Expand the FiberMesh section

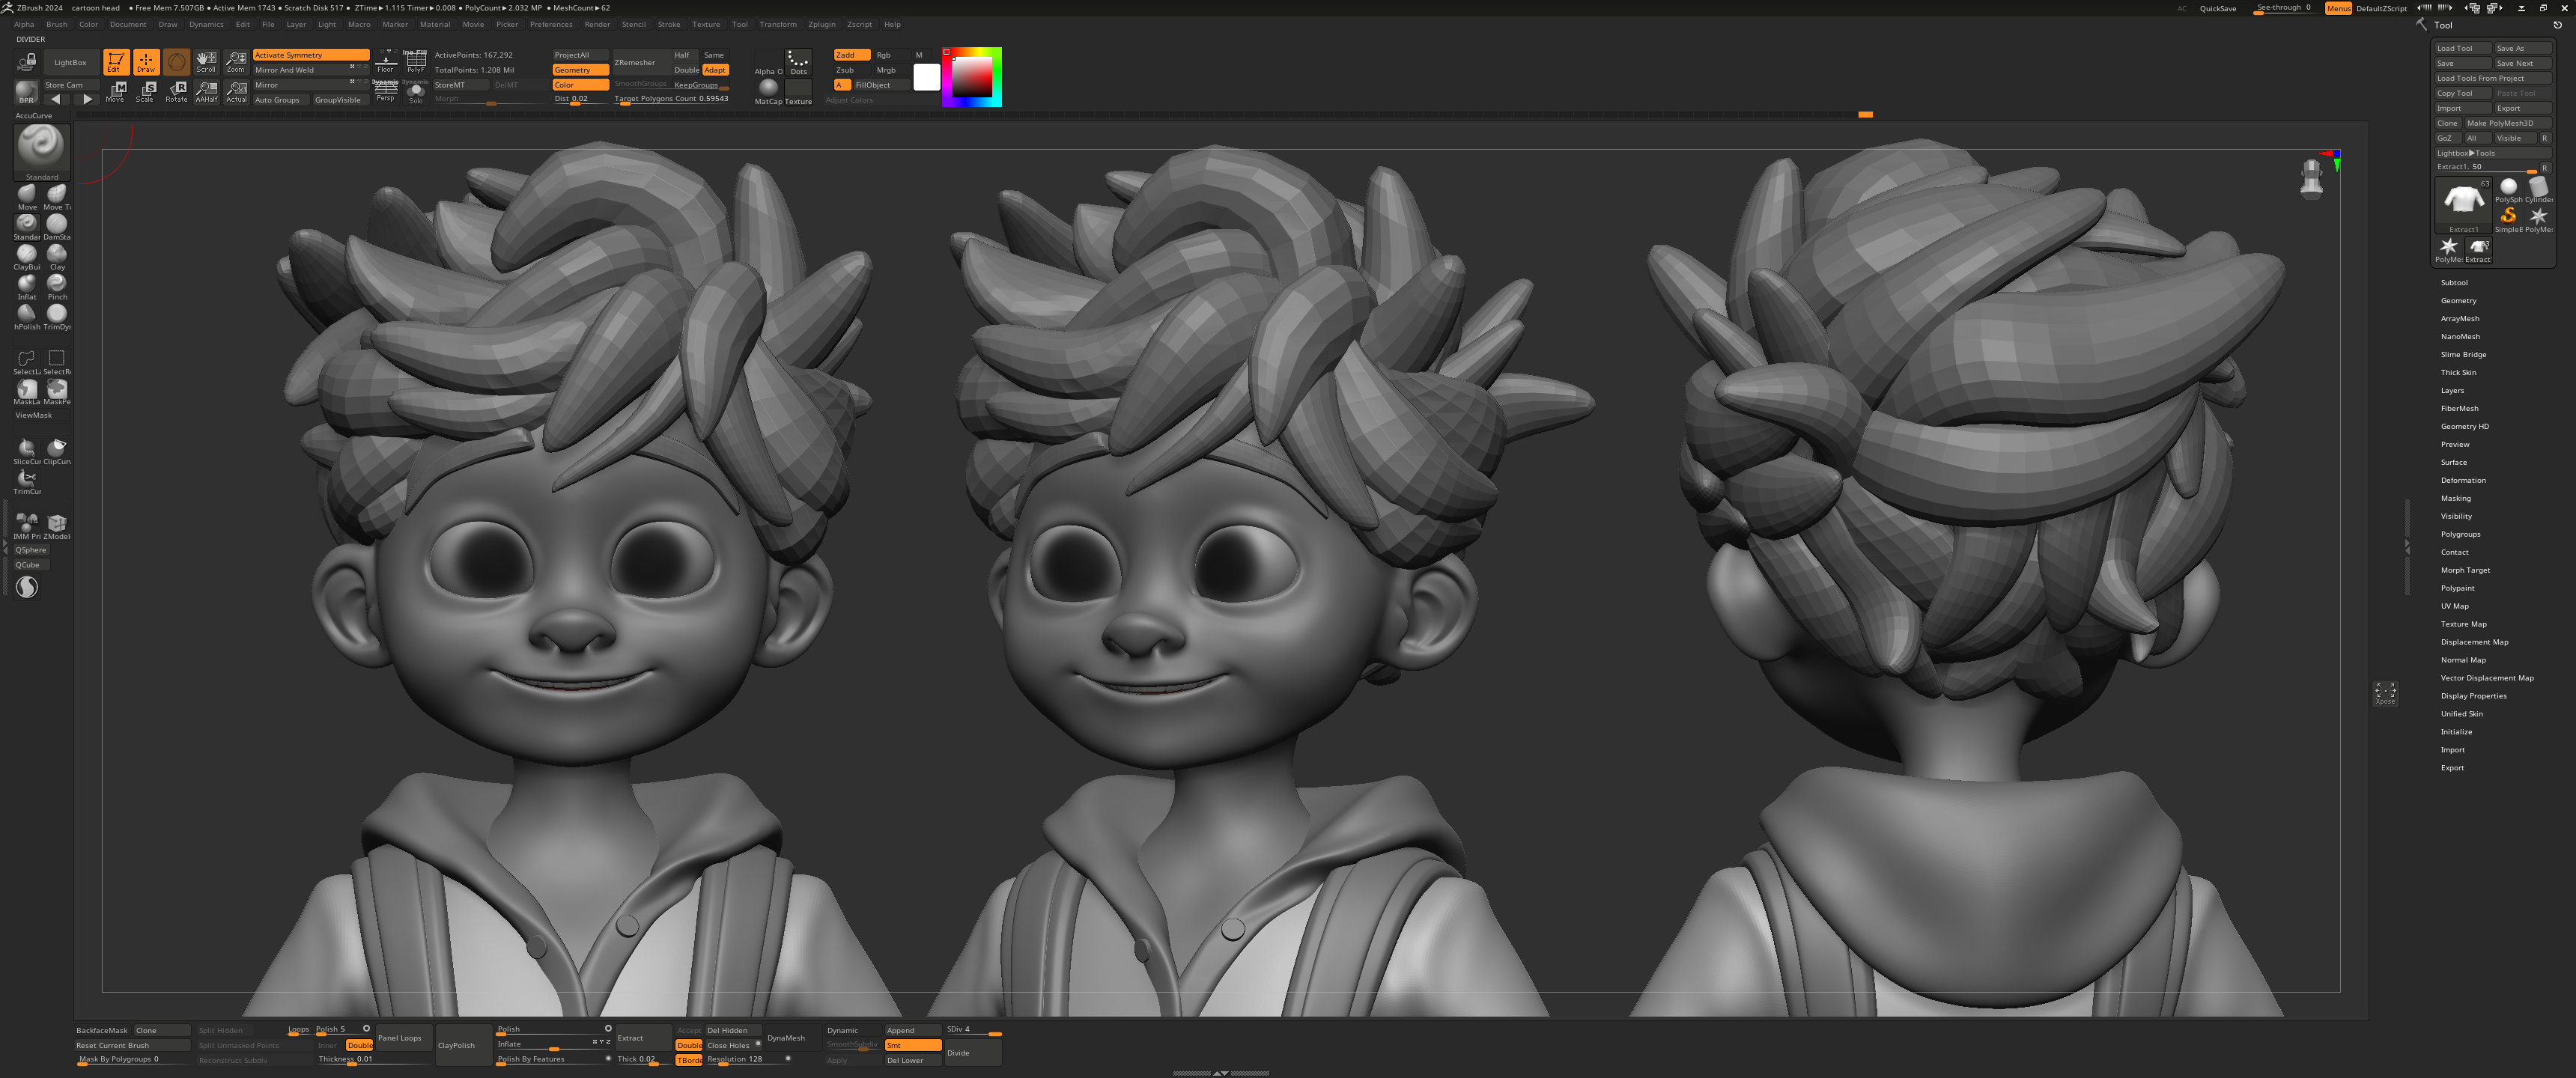(2459, 409)
